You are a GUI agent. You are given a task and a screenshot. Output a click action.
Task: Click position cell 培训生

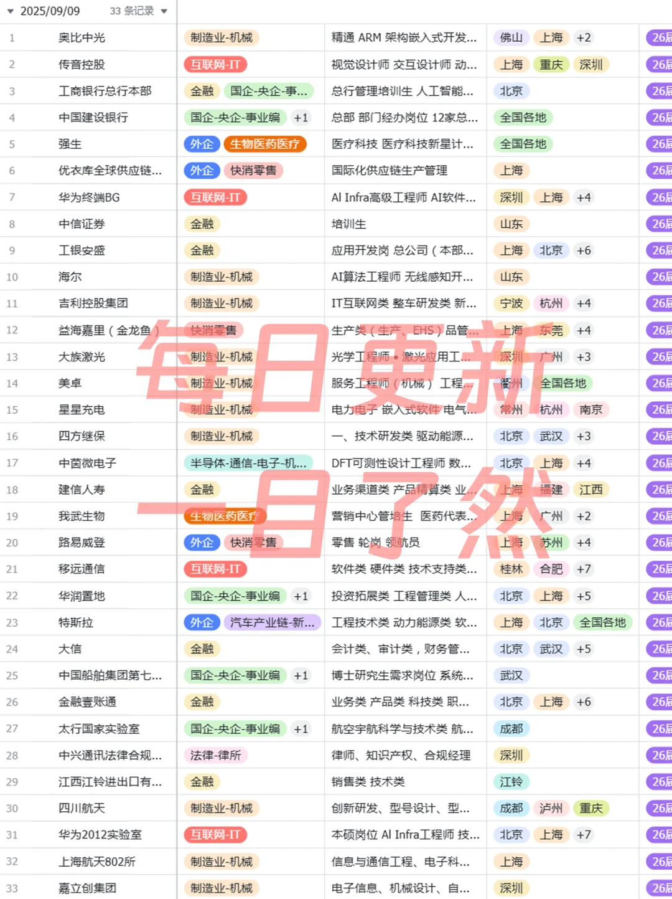tap(348, 224)
